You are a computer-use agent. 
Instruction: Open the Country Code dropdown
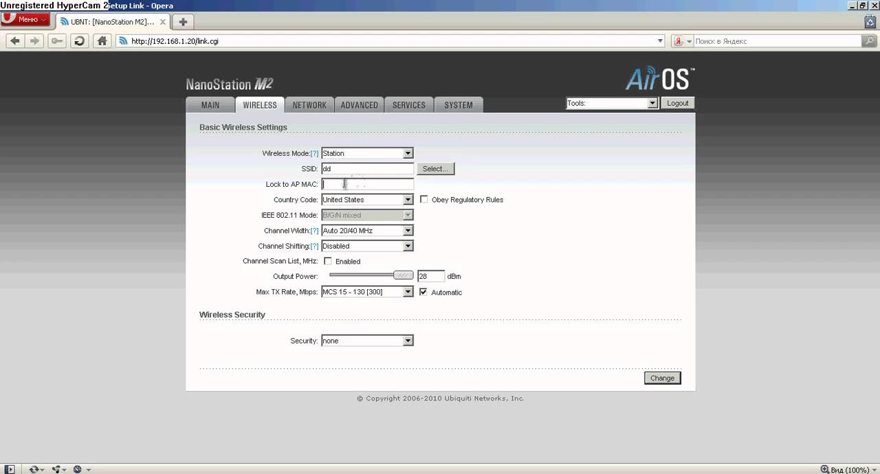[367, 199]
